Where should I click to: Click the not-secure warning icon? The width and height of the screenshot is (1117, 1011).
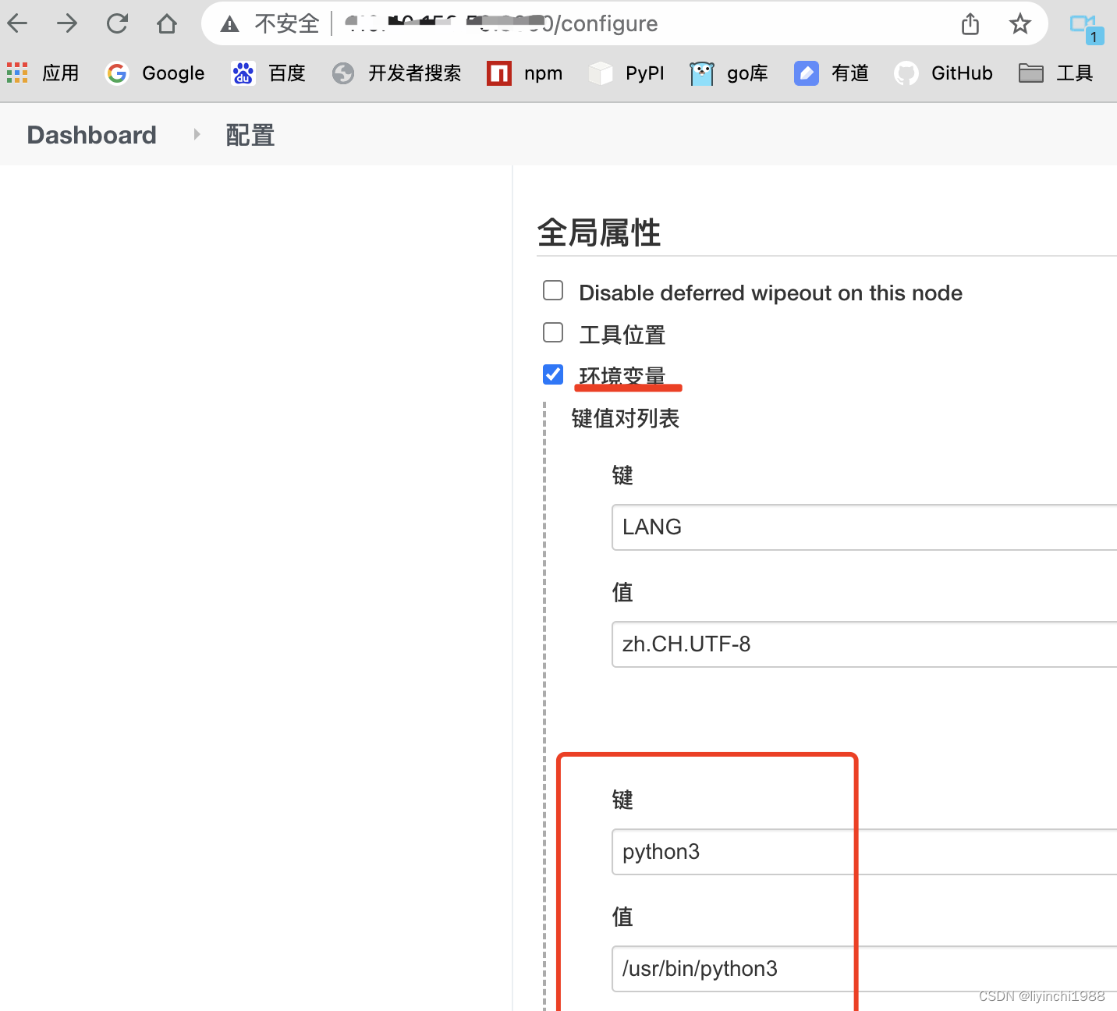[229, 24]
